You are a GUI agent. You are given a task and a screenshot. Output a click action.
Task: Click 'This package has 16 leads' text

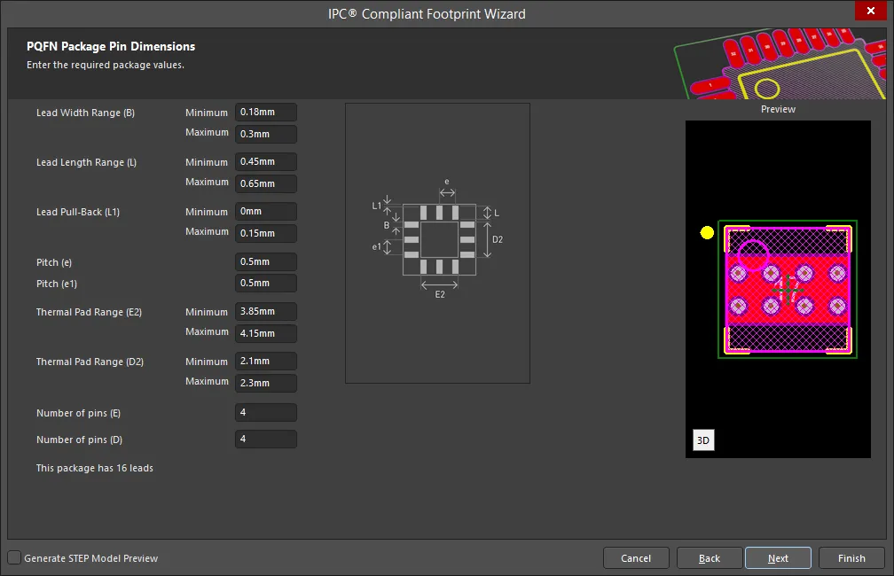click(x=95, y=468)
